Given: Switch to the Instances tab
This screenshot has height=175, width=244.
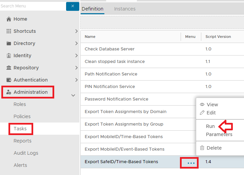Looking at the screenshot, I should point(125,9).
